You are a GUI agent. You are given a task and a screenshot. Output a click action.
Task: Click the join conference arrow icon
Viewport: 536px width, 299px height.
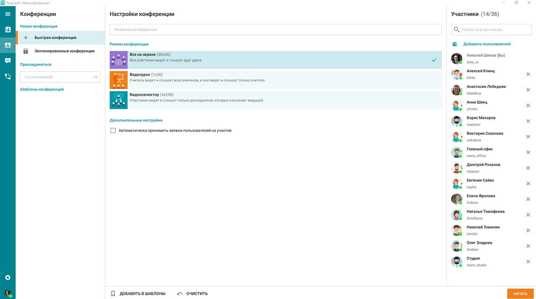point(95,77)
